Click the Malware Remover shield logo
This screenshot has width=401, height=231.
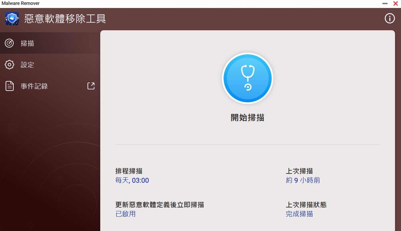coord(12,19)
